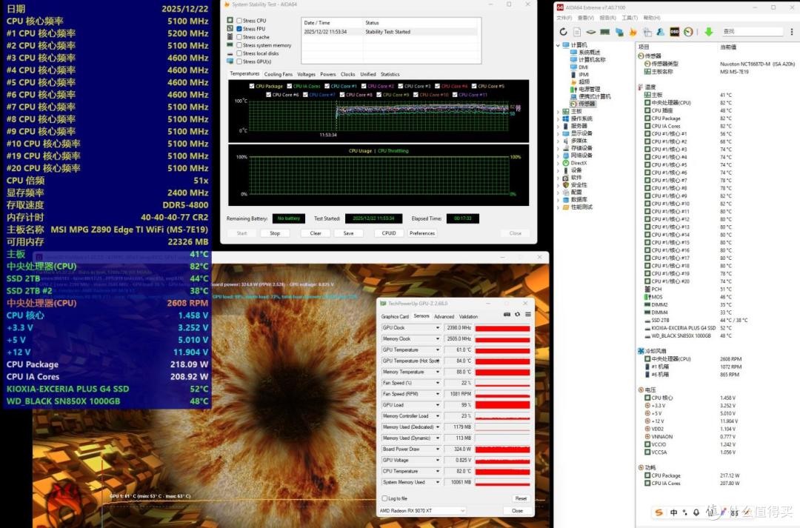Click the refresh icon in AIDA64 toolbar
Viewport: 800px width, 528px height.
[563, 32]
